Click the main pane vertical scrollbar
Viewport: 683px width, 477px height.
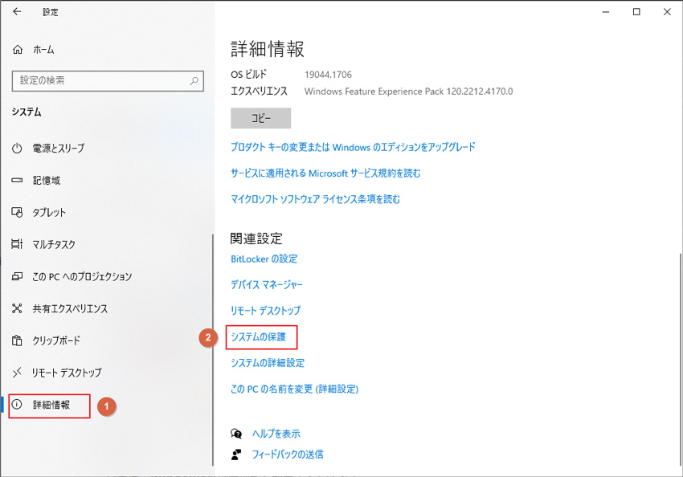(x=680, y=358)
